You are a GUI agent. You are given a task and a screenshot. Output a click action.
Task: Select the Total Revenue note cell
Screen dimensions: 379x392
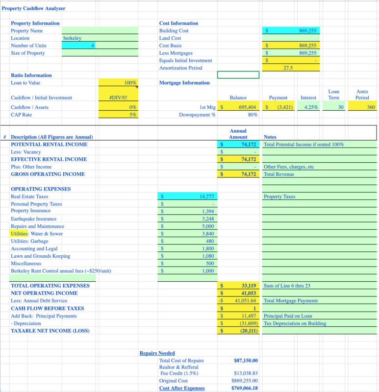(x=320, y=174)
